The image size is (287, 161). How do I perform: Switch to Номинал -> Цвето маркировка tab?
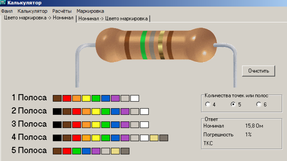[113, 19]
